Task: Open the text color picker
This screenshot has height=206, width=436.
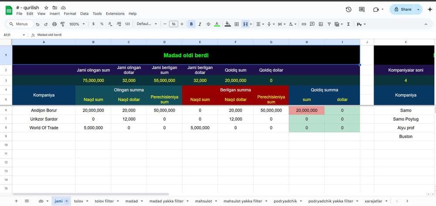Action: (x=217, y=24)
